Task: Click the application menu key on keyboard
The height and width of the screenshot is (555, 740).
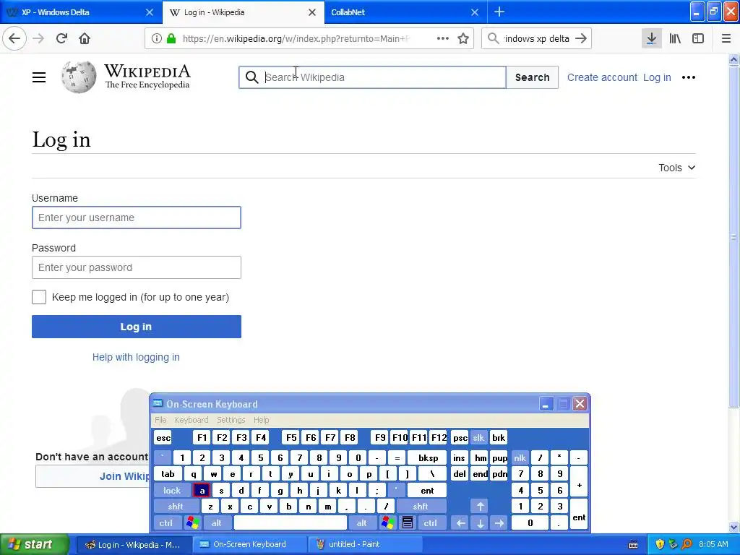Action: click(x=408, y=523)
